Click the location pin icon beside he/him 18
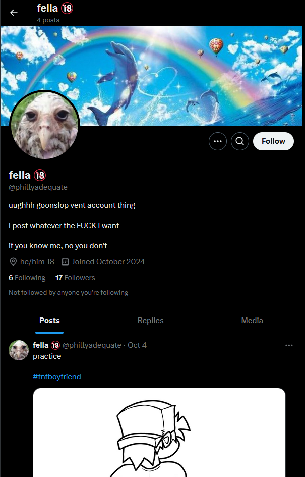This screenshot has height=477, width=305. [13, 261]
